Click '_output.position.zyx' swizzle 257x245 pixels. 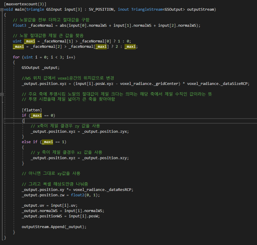(105, 132)
